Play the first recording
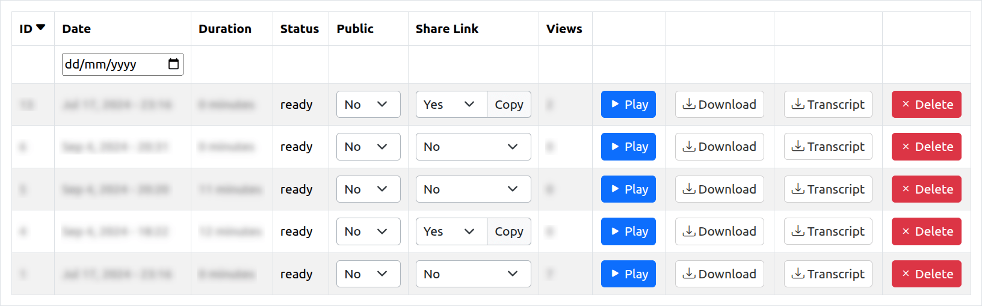982x306 pixels. click(628, 105)
